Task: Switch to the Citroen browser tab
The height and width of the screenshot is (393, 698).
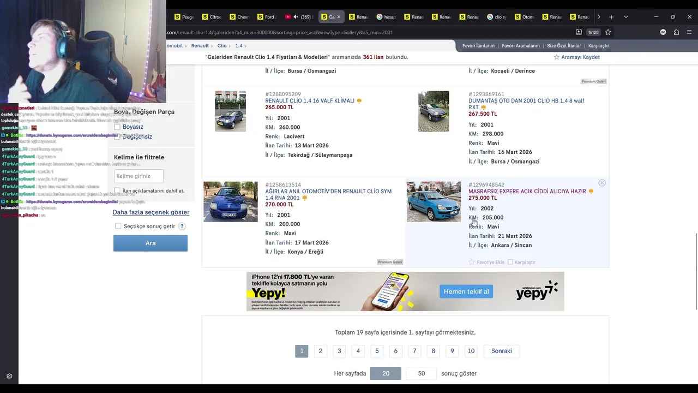Action: pos(212,17)
